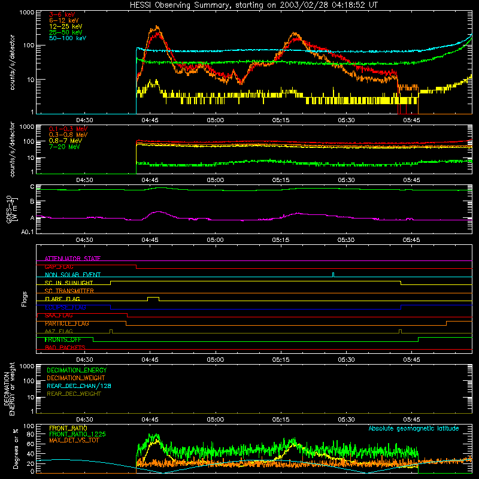
Task: Click counts/s/detector axis title of MeV panel
Action: pyautogui.click(x=12, y=149)
